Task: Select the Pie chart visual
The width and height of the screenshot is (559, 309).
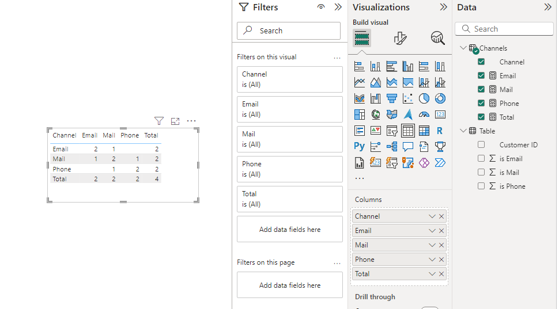Action: pos(424,98)
